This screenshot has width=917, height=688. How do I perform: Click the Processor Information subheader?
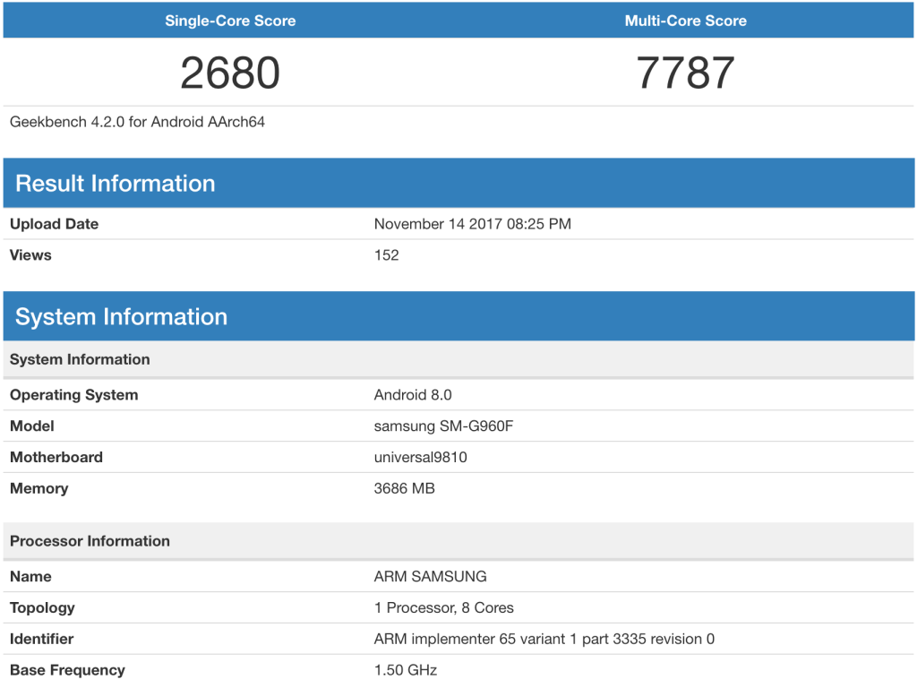(458, 541)
